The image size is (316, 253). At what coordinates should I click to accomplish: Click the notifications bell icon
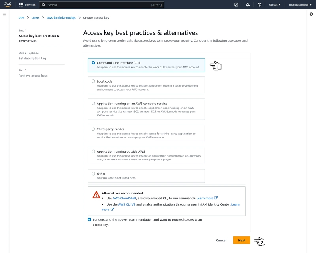248,4
